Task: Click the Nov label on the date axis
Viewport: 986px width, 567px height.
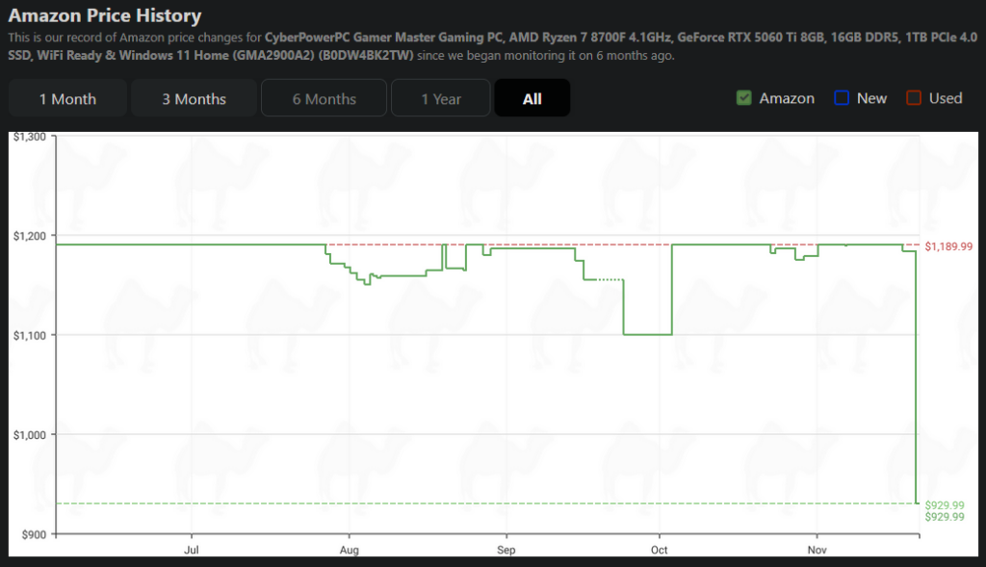Action: [817, 551]
